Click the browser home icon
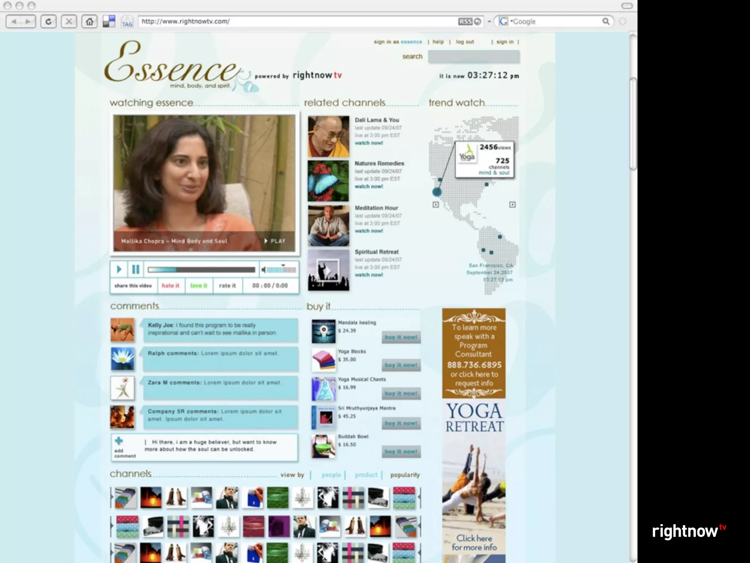Screen dimensions: 750x563 pyautogui.click(x=89, y=22)
